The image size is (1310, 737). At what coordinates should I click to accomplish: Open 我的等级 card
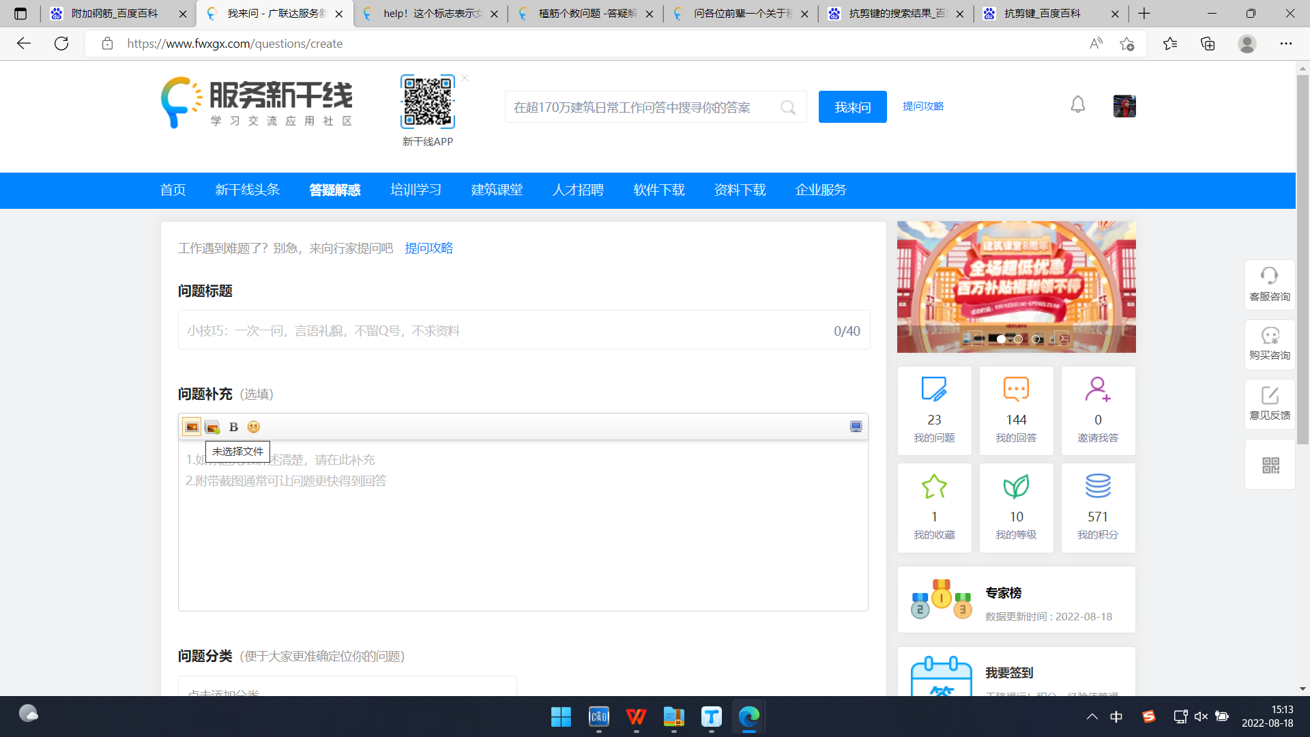[1016, 508]
